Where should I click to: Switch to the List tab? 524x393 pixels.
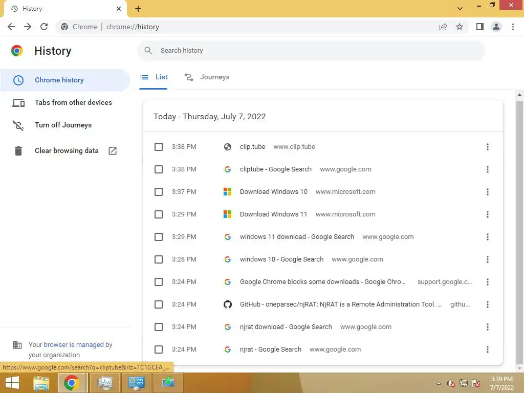(154, 77)
